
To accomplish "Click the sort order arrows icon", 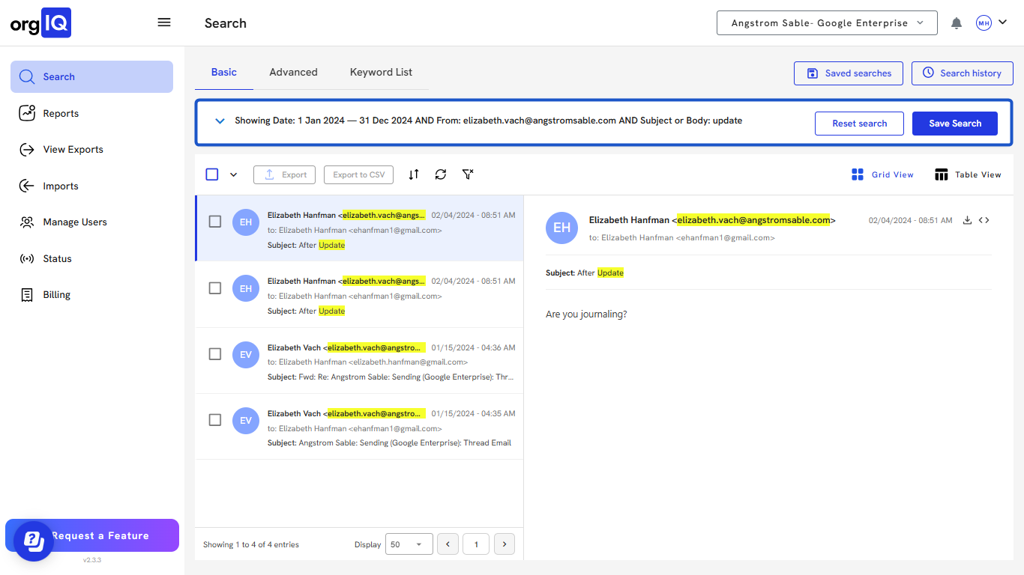I will point(414,174).
